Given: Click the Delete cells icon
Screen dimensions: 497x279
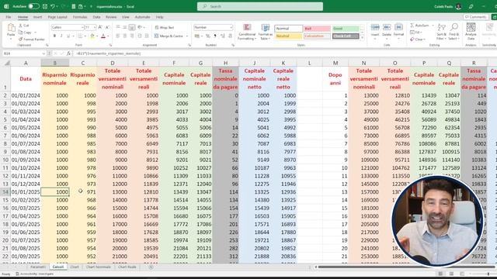Looking at the screenshot, I should (387, 28).
